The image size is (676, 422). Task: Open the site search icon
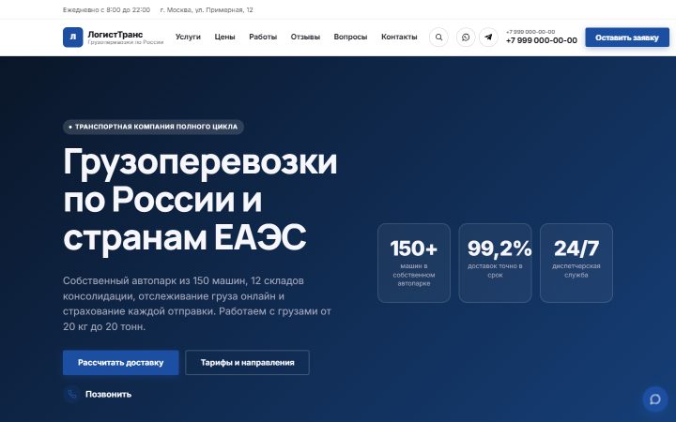pos(438,38)
